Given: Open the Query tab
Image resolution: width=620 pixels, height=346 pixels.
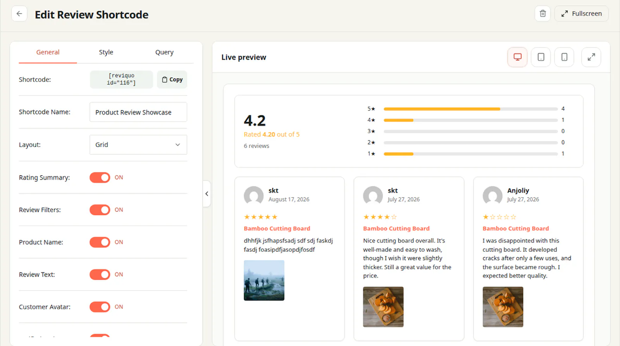Looking at the screenshot, I should (164, 52).
